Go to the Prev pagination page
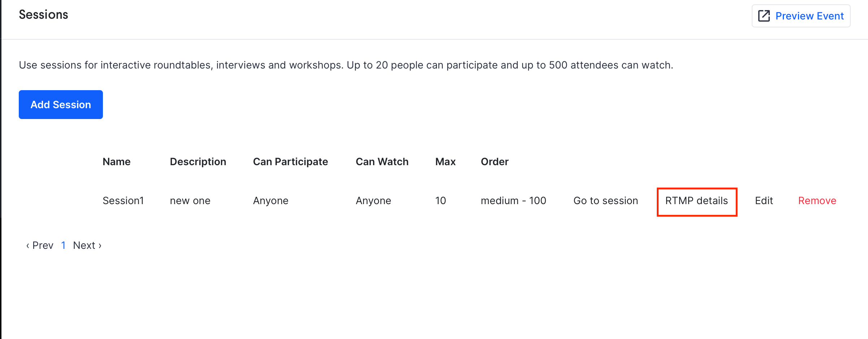 (x=40, y=245)
